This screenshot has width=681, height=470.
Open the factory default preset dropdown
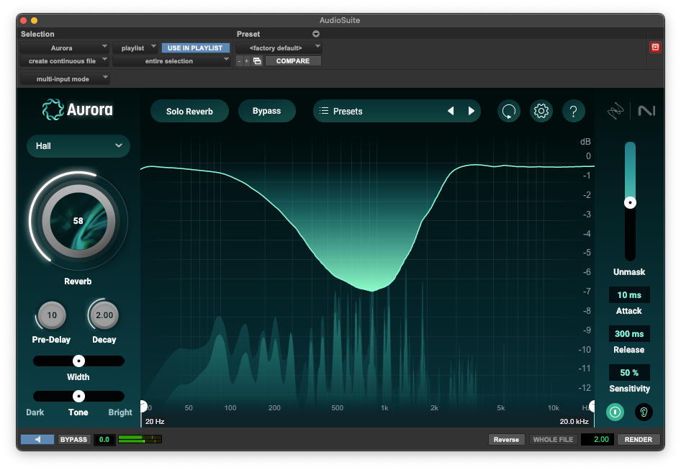pyautogui.click(x=279, y=48)
